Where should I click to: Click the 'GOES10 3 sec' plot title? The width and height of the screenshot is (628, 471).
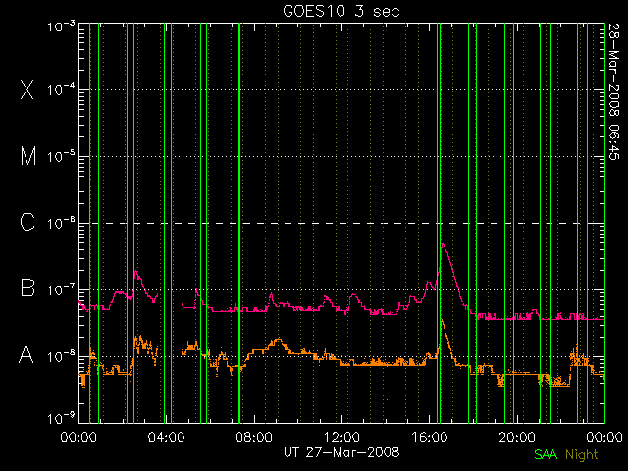341,11
